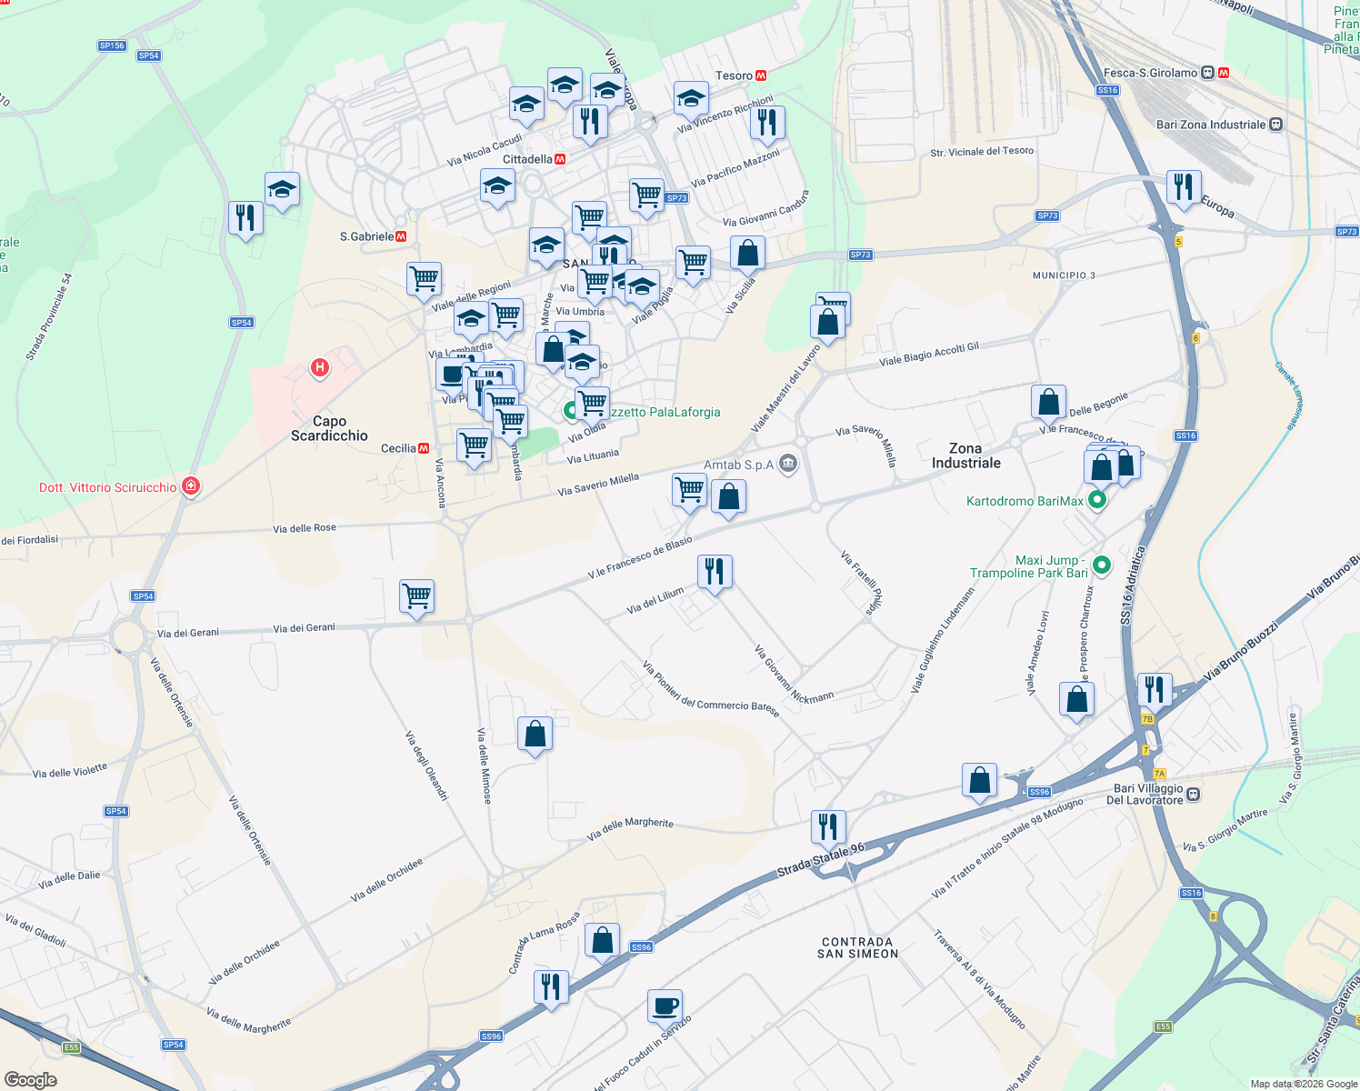Screen dimensions: 1360x1091
Task: Select the SP73 route shield near Municipio 3
Action: tap(1048, 215)
